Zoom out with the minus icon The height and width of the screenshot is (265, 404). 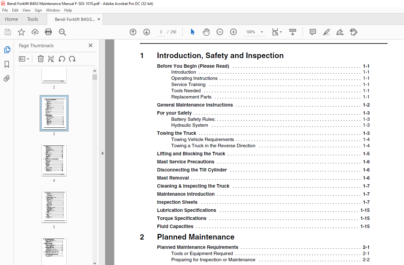click(220, 32)
